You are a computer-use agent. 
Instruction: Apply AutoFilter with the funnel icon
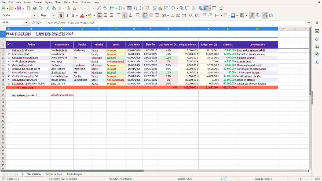click(147, 8)
